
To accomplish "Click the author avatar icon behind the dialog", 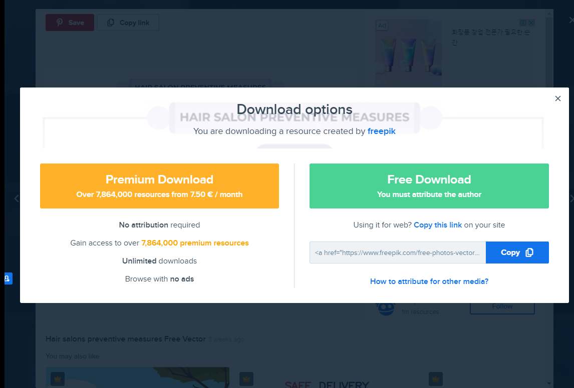I will coord(386,308).
